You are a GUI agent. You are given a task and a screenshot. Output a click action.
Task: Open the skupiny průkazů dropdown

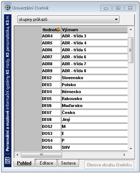[68, 19]
